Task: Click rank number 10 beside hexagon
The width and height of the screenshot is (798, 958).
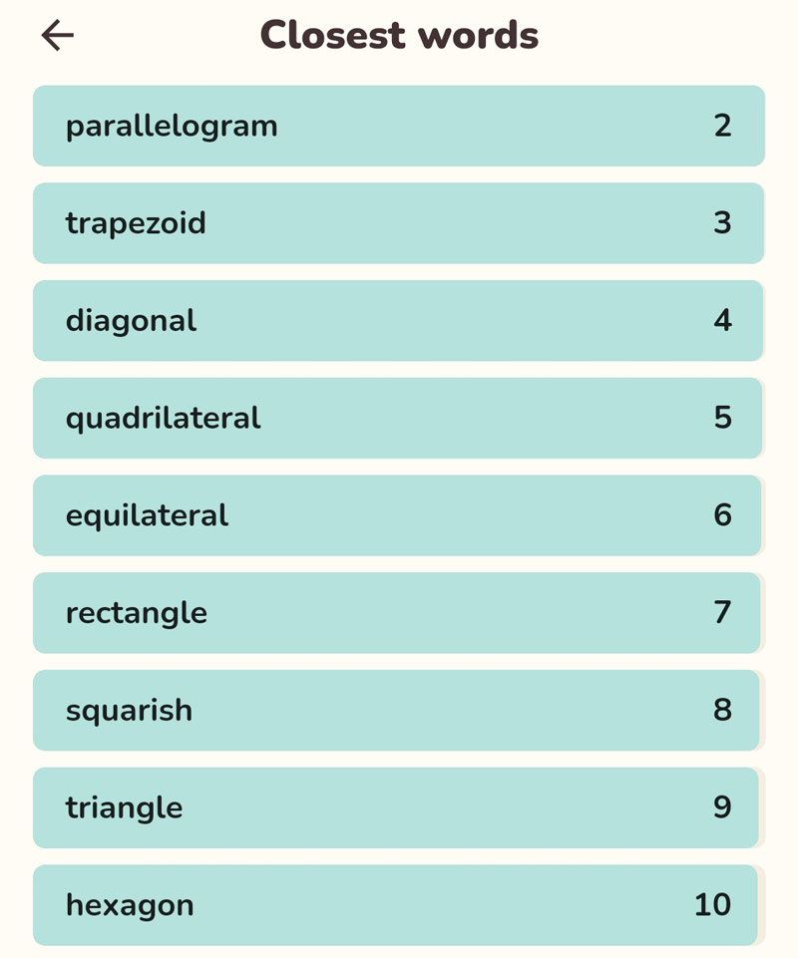Action: 713,905
